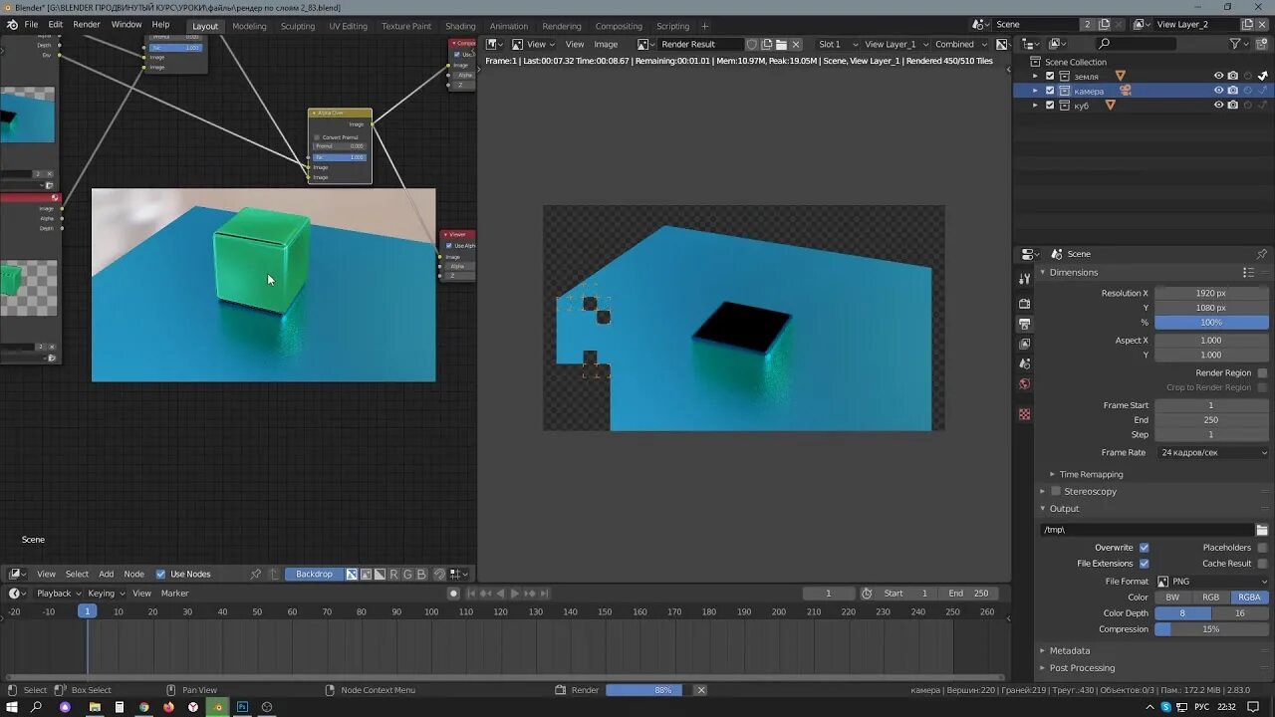This screenshot has width=1275, height=717.
Task: Click the output path folder browse icon
Action: tap(1262, 530)
